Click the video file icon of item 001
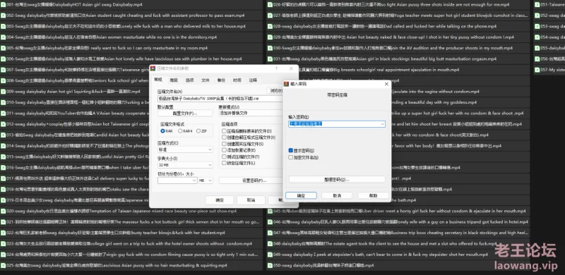The width and height of the screenshot is (565, 275). pyautogui.click(x=4, y=5)
